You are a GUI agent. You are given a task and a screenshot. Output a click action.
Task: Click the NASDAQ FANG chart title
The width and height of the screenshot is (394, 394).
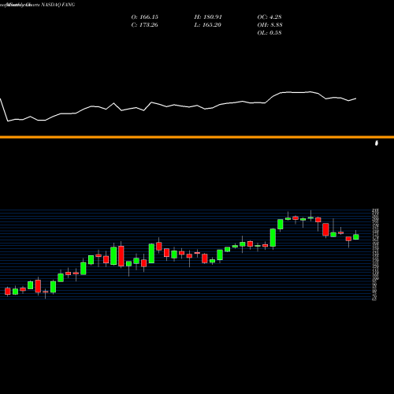coord(58,5)
